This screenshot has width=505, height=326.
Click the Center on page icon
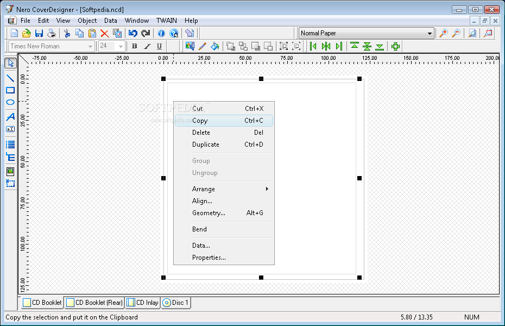(395, 46)
